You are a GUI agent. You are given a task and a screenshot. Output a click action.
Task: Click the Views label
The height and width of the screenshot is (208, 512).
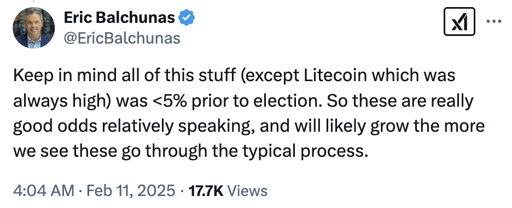[247, 191]
